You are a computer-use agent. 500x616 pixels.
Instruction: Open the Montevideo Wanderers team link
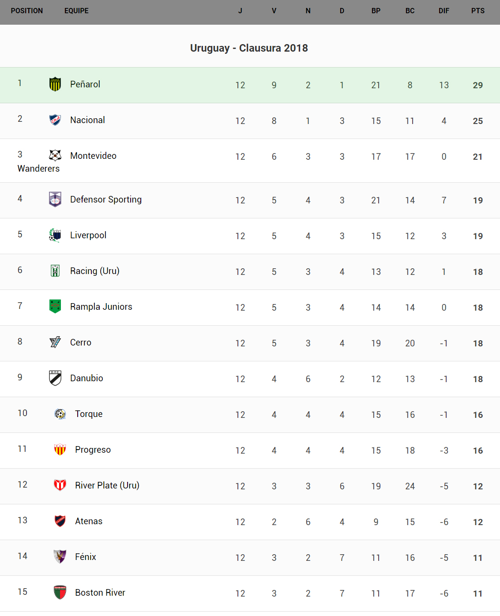[x=93, y=156]
